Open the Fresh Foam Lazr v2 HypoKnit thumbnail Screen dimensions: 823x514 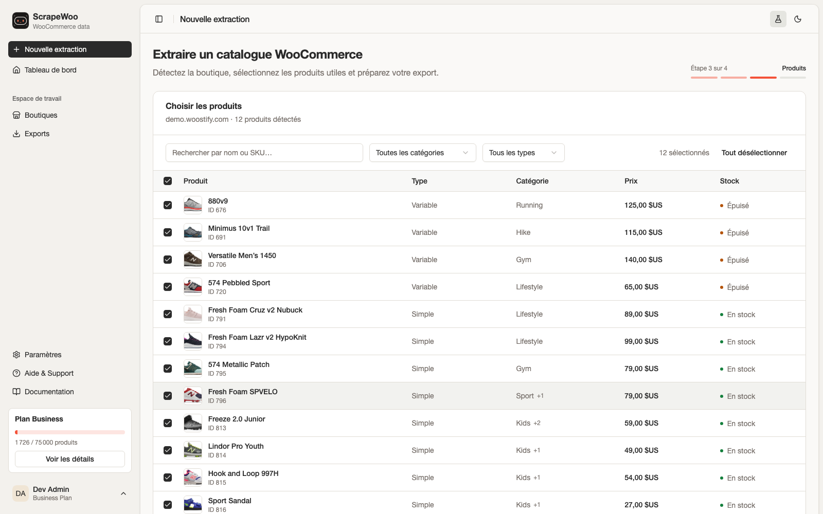point(193,341)
